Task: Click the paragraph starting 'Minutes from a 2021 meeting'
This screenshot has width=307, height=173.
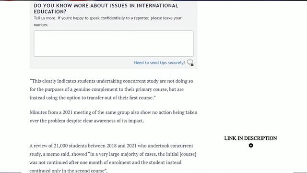Action: [x=113, y=116]
